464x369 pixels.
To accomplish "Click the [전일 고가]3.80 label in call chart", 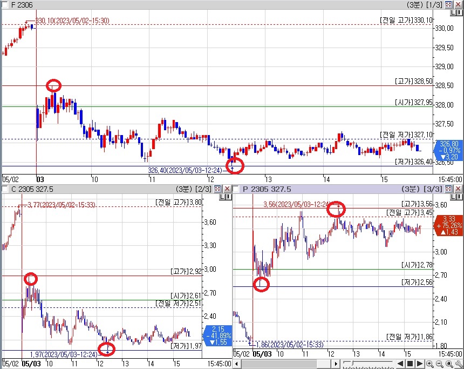I will click(179, 202).
